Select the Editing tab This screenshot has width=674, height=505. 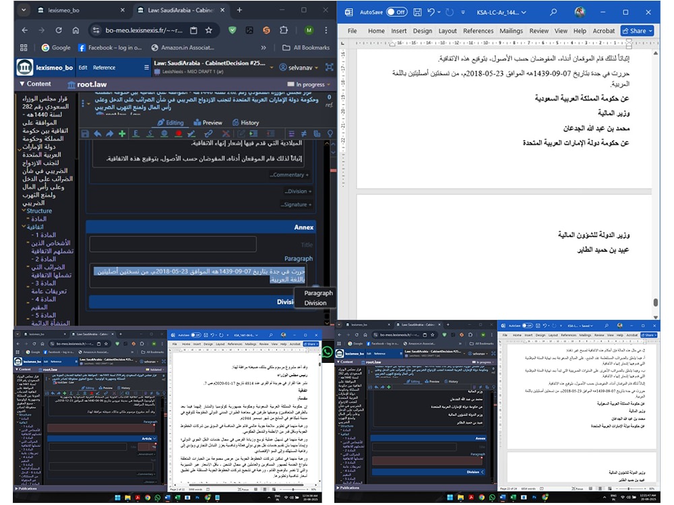click(x=171, y=123)
